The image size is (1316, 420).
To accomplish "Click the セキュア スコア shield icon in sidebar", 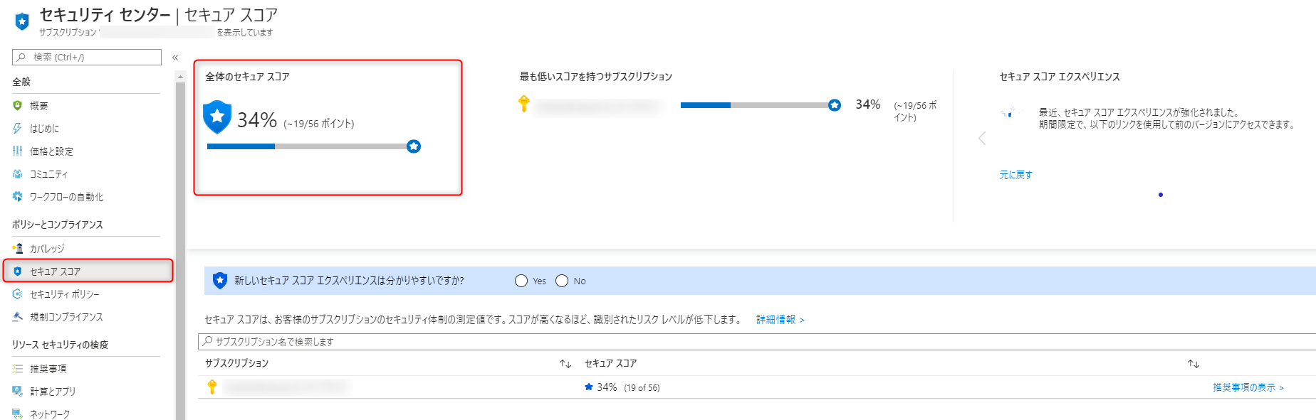I will click(18, 271).
